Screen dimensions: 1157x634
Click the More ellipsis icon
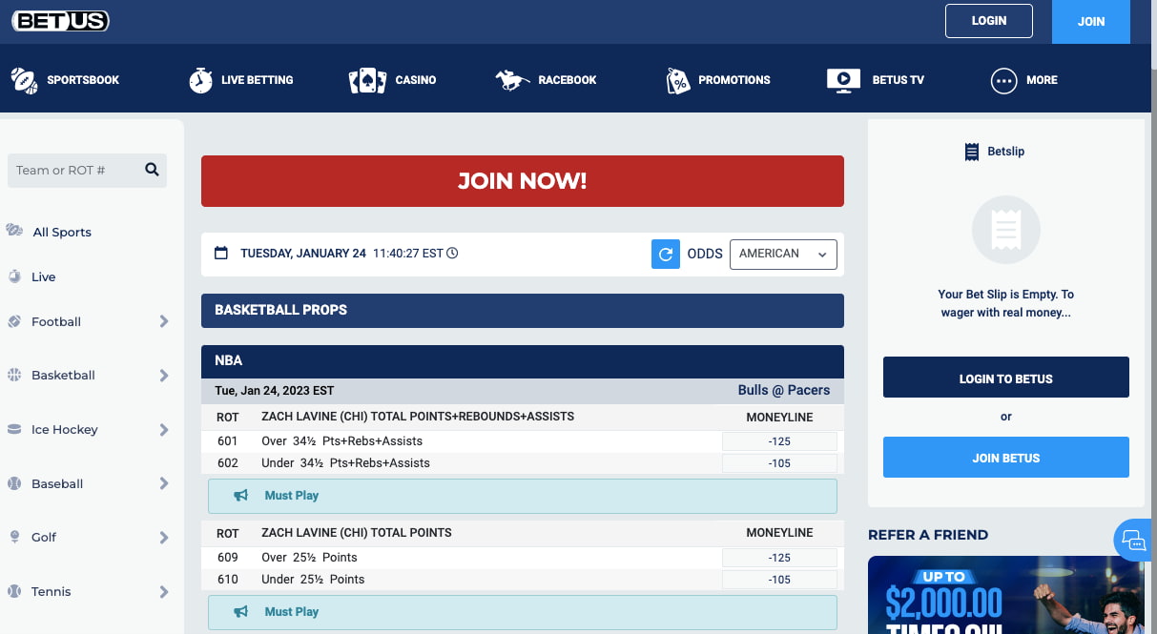point(1003,80)
